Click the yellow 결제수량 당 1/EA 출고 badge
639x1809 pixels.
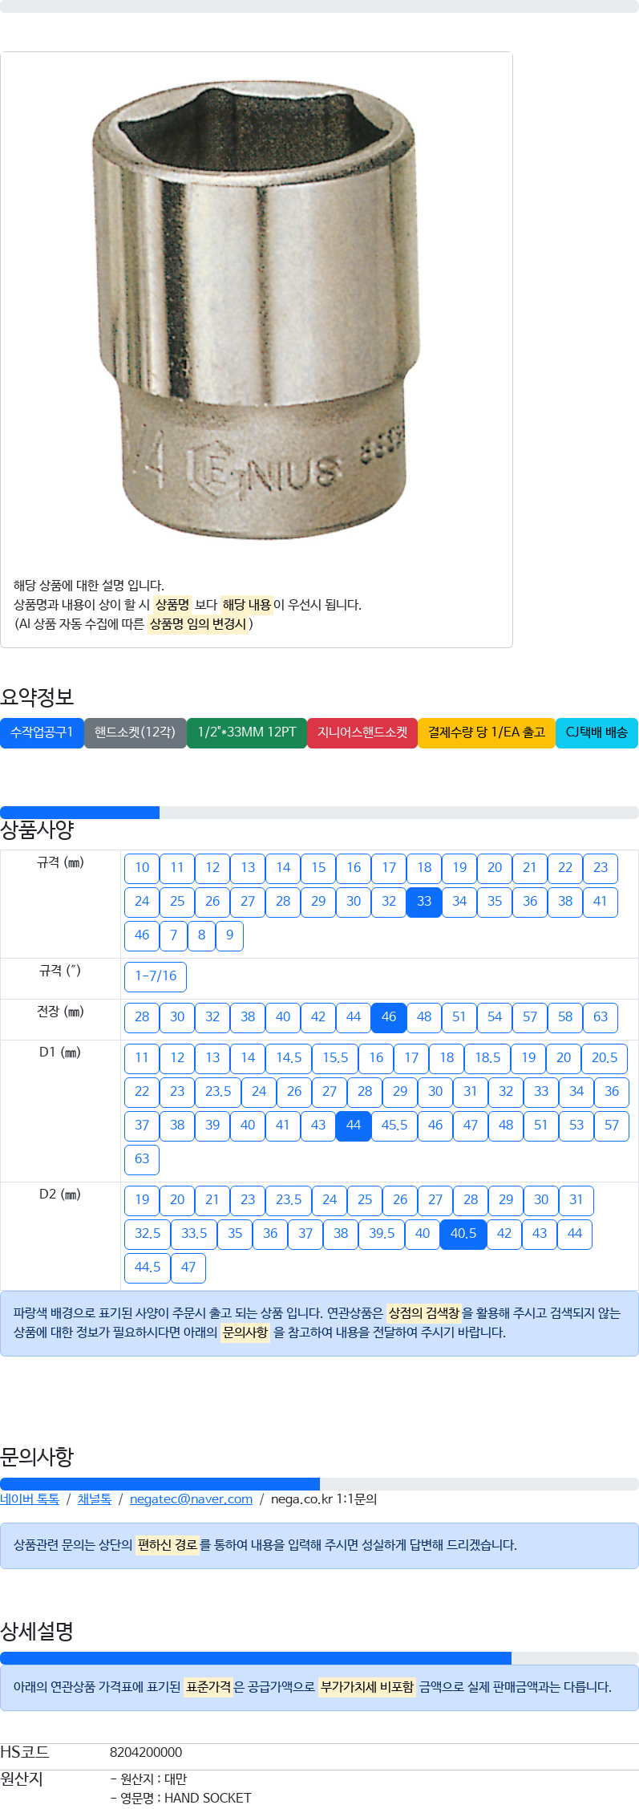[x=487, y=732]
